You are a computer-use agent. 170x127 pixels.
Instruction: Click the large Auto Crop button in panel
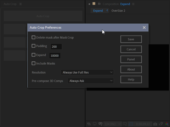[x=43, y=16]
